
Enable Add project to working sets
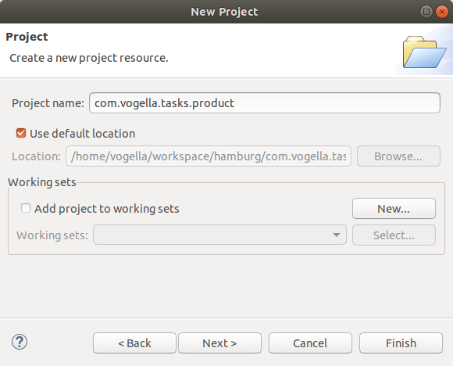26,208
